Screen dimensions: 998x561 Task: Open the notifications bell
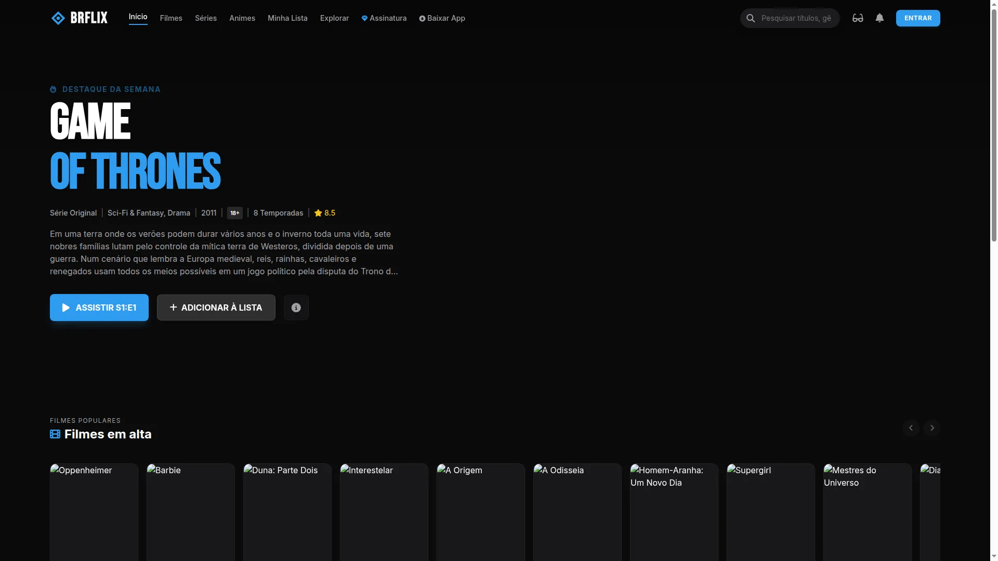[879, 18]
